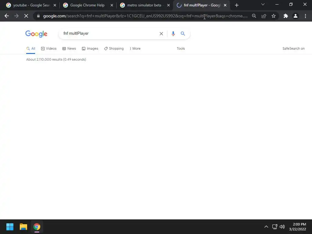Click the Google logo

pos(36,34)
